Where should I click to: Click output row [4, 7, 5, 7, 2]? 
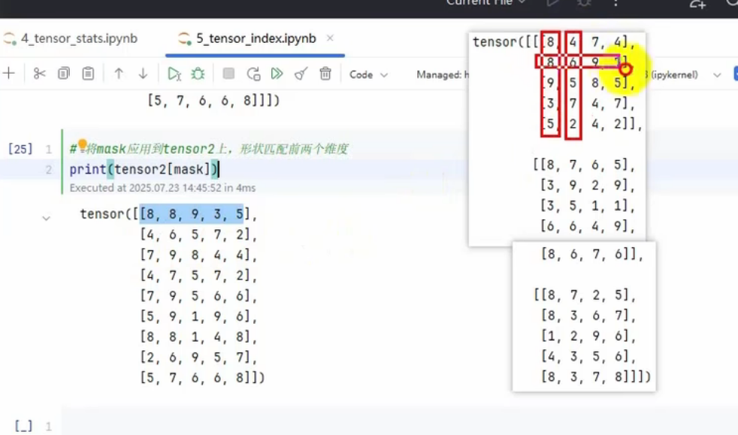tap(198, 276)
